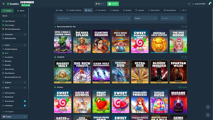
Task: Click the search magnifier in sidebar
Action: 25,16
